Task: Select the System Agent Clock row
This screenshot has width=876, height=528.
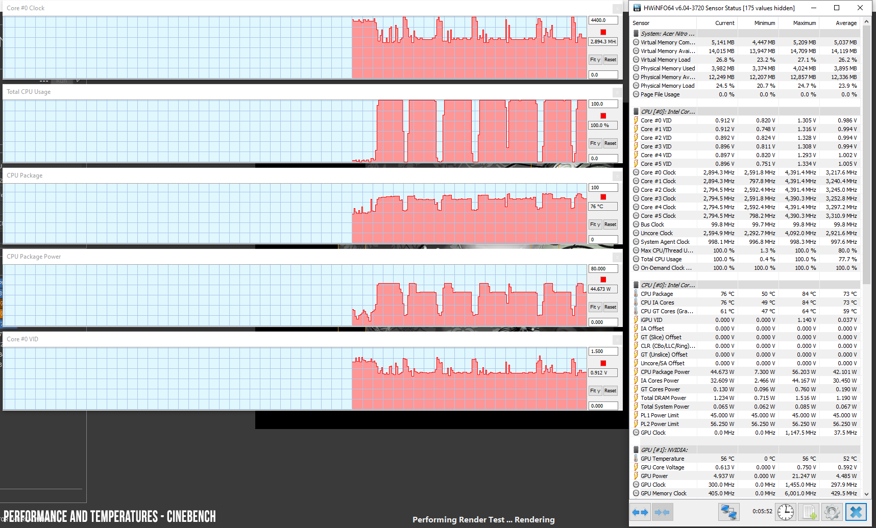Action: [x=746, y=242]
